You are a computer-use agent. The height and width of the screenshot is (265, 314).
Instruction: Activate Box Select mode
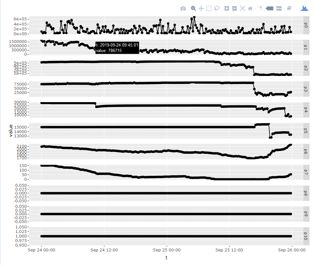pos(209,8)
